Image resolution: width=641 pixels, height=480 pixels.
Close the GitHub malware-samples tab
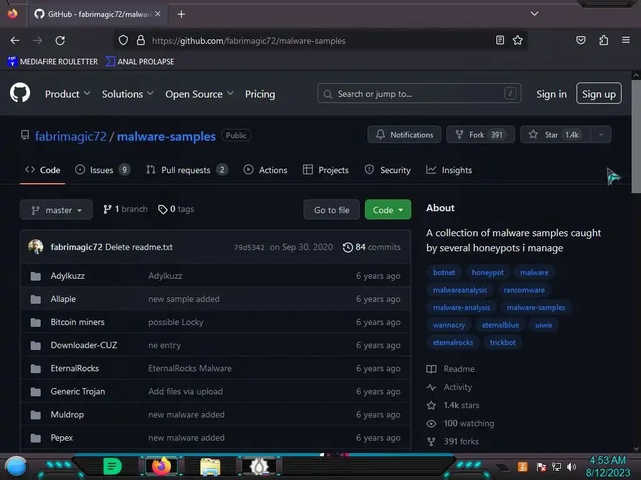tap(158, 14)
